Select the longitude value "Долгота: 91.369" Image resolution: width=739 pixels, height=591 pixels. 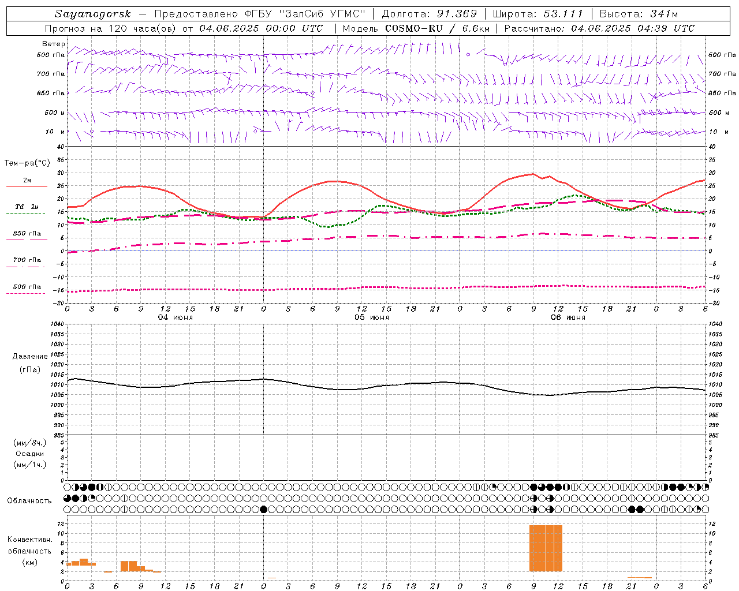tap(430, 14)
